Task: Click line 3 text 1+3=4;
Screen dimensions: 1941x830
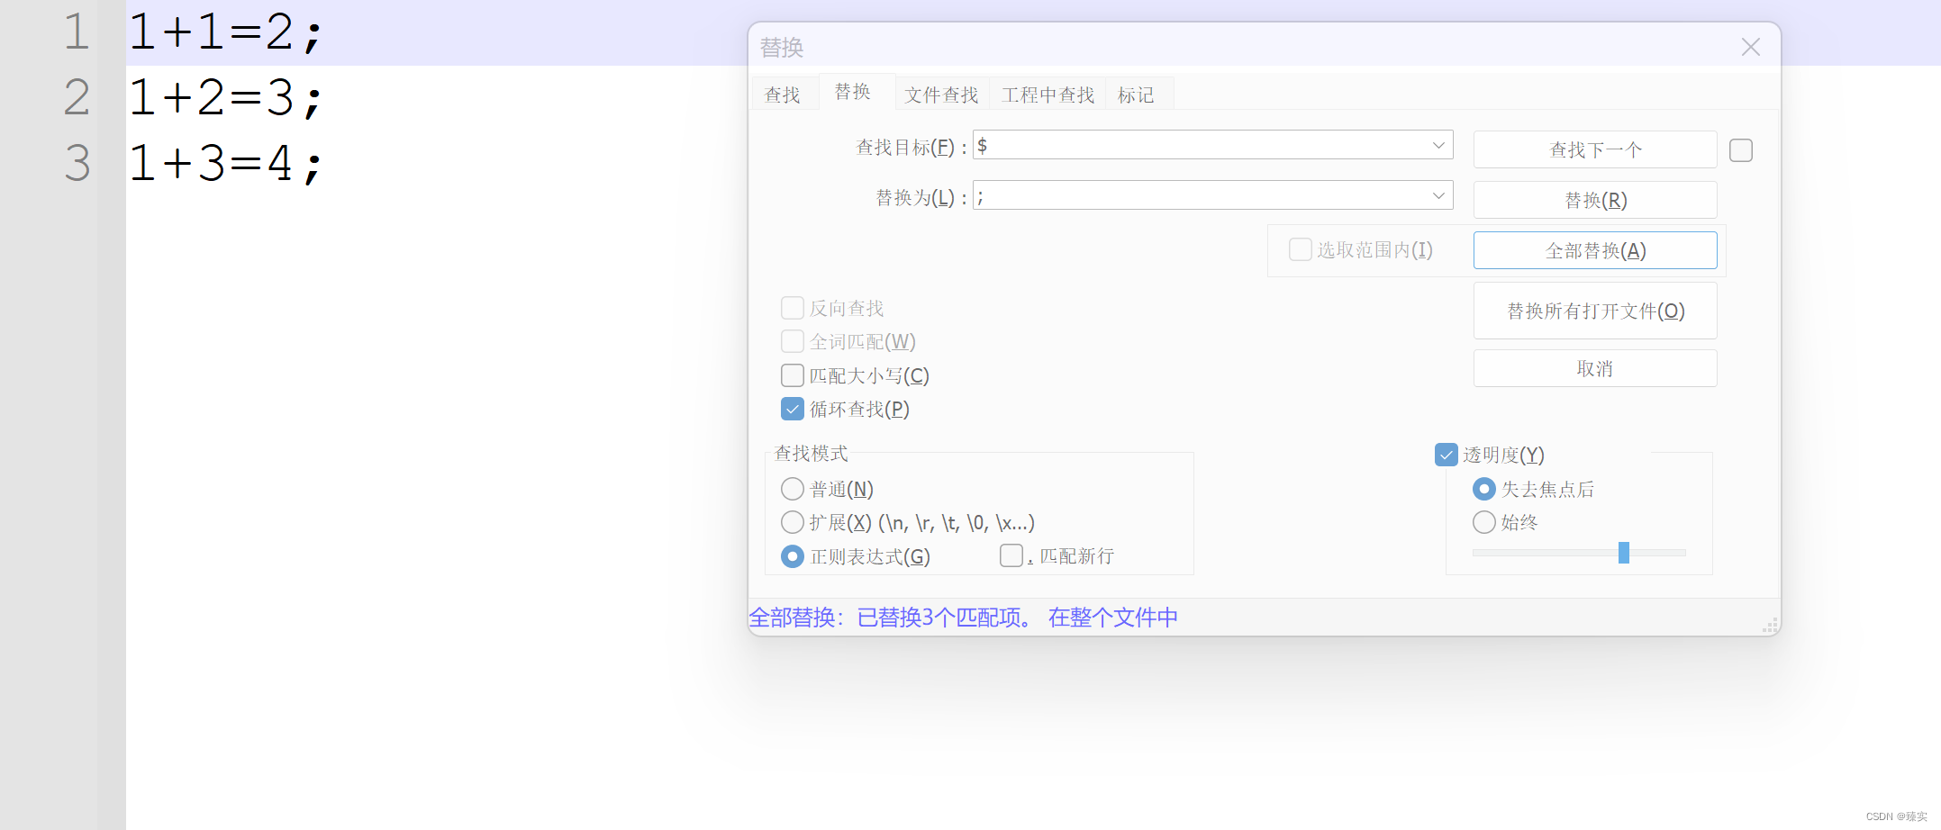Action: pos(225,163)
